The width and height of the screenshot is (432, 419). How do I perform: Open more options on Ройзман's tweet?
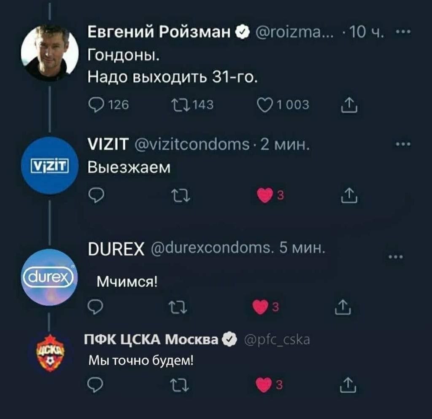(403, 32)
